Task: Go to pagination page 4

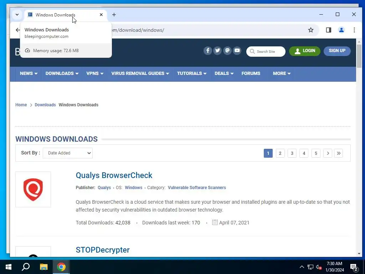Action: pos(304,153)
